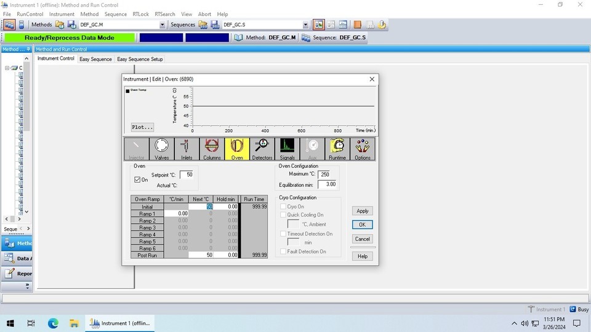Click the Setpoint °C input field
This screenshot has width=591, height=332.
(x=186, y=175)
